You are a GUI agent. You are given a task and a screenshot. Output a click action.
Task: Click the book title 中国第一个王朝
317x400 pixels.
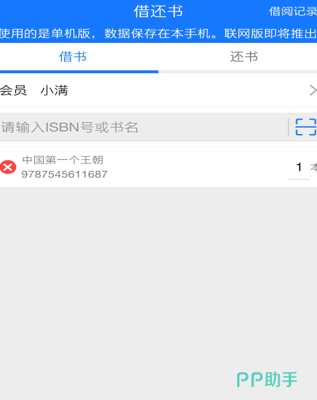(x=63, y=160)
